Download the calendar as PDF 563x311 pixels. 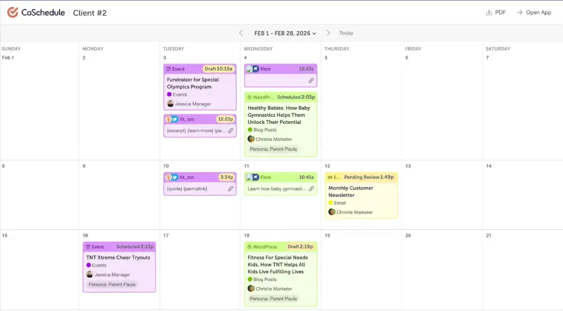click(496, 12)
